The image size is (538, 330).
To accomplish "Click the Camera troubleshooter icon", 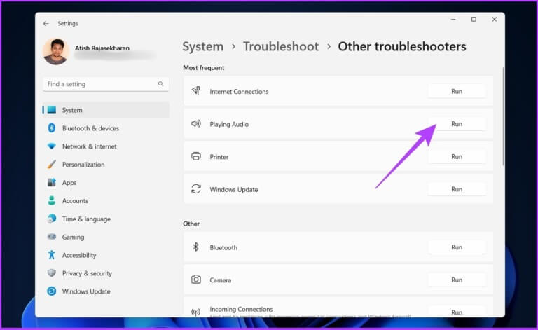I will coord(196,280).
